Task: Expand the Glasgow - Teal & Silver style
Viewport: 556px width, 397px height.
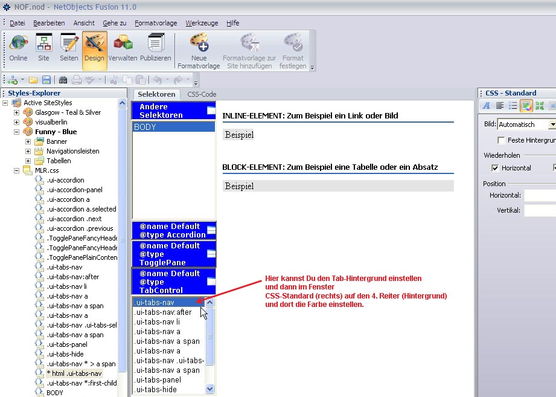Action: pos(18,112)
